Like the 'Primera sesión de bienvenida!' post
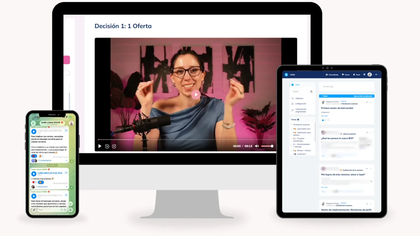The height and width of the screenshot is (236, 420). tap(323, 120)
